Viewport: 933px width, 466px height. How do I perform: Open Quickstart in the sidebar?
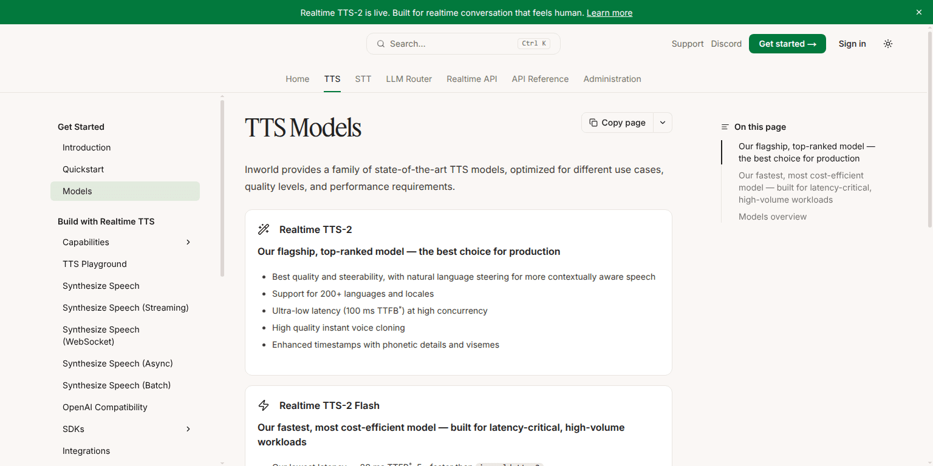point(125,169)
